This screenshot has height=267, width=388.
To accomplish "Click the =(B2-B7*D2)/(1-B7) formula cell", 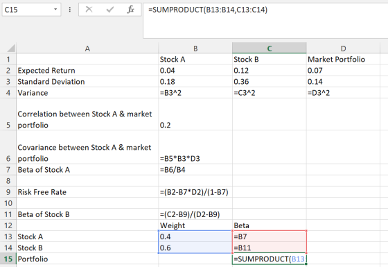I will click(x=195, y=192).
